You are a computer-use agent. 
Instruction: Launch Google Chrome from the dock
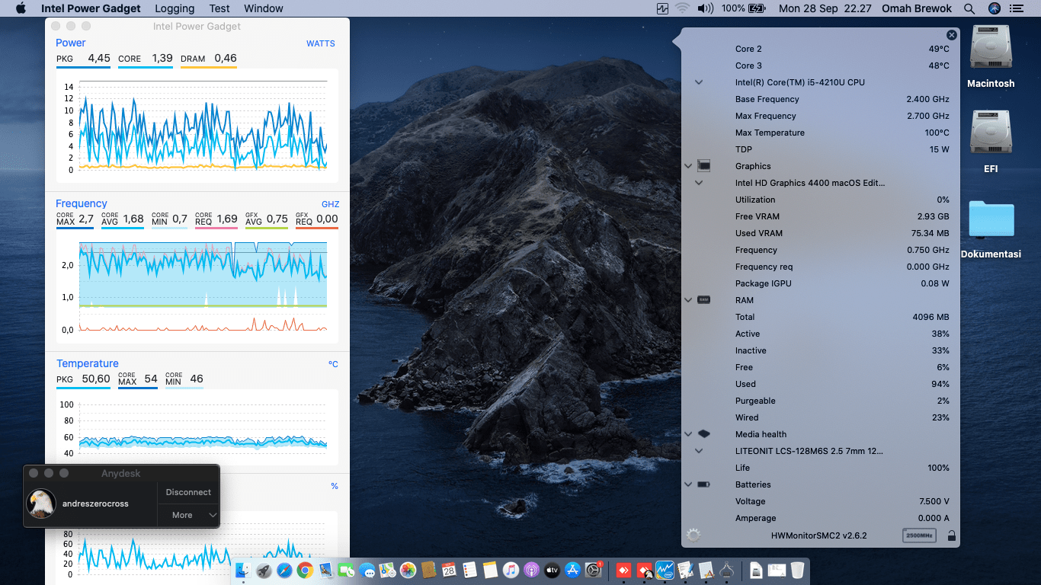click(x=305, y=570)
